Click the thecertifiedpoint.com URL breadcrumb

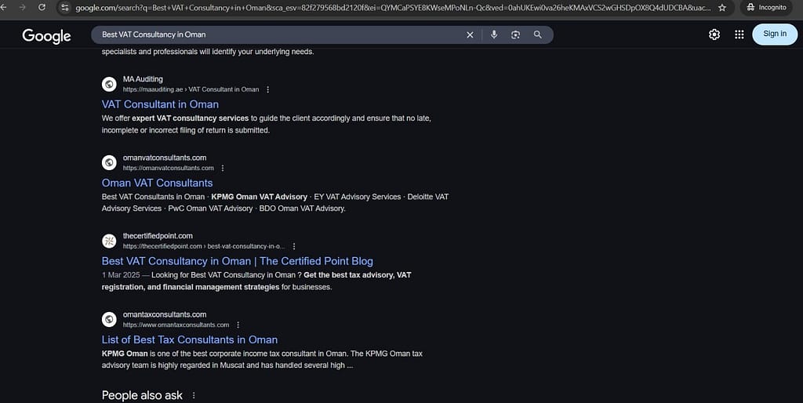click(204, 246)
